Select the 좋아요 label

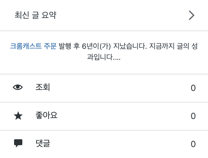pos(46,116)
